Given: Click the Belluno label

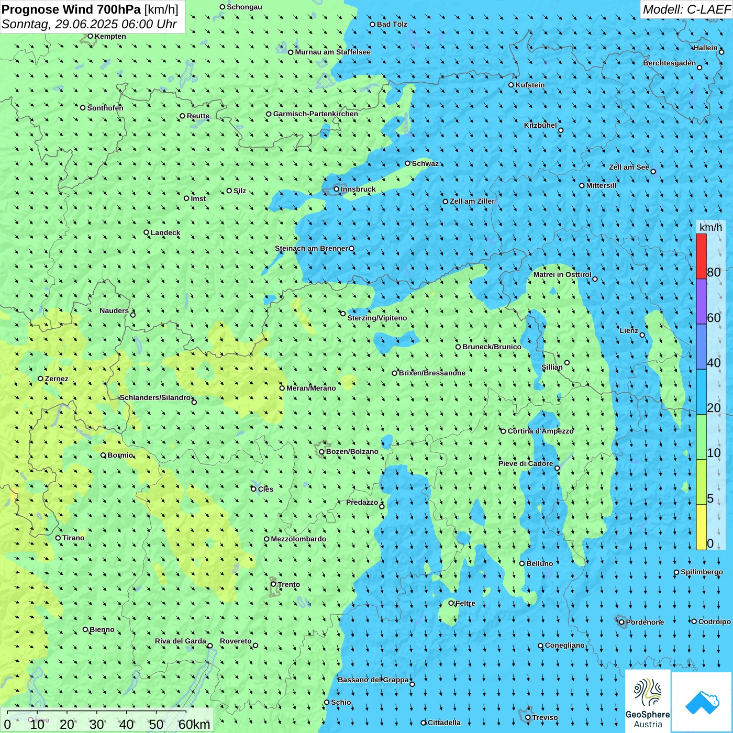Looking at the screenshot, I should [539, 563].
